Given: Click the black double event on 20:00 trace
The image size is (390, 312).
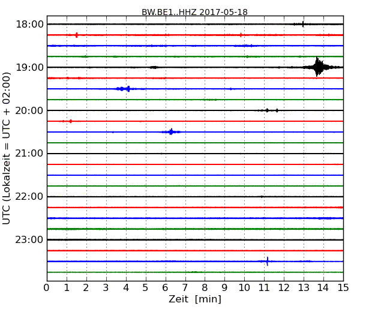Looking at the screenshot, I should coord(268,110).
